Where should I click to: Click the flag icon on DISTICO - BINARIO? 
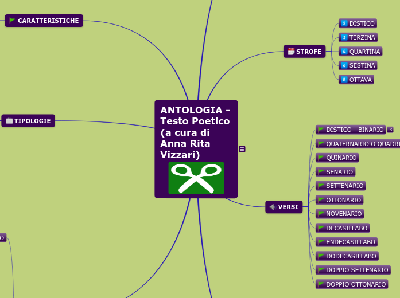point(321,130)
